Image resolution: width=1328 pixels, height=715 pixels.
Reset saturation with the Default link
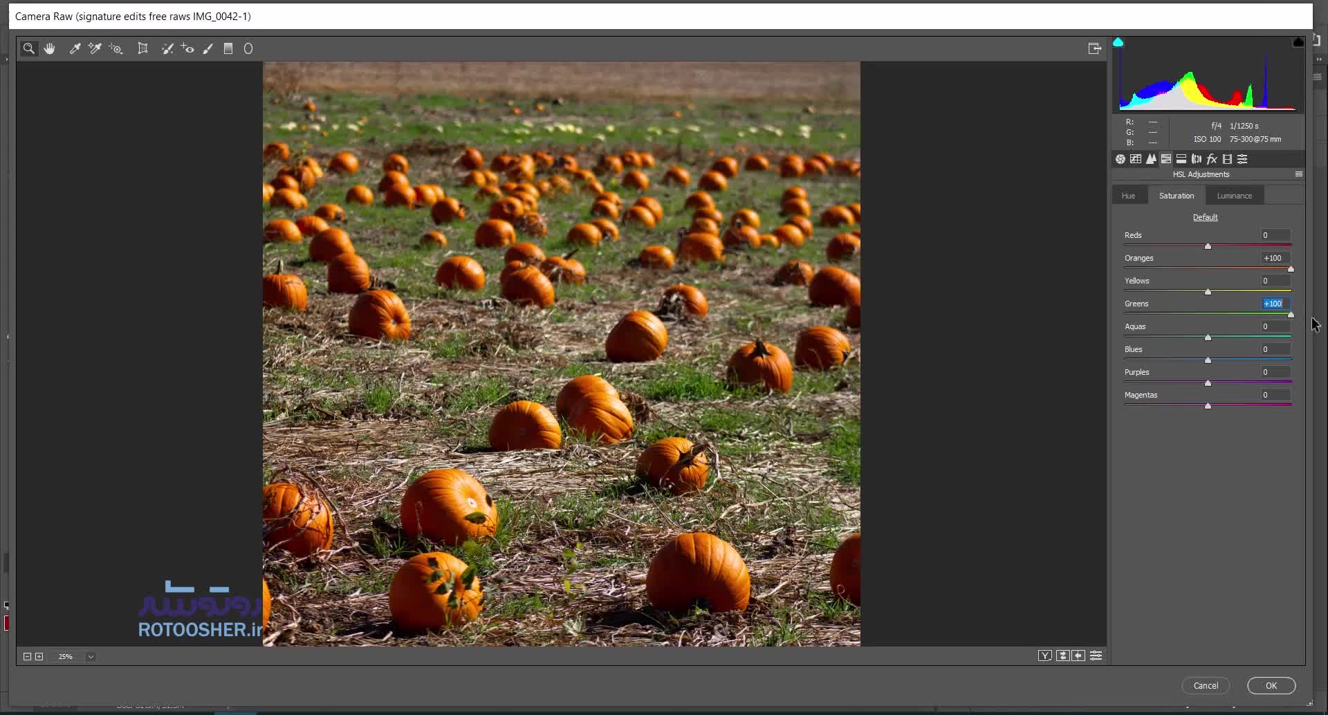coord(1205,217)
